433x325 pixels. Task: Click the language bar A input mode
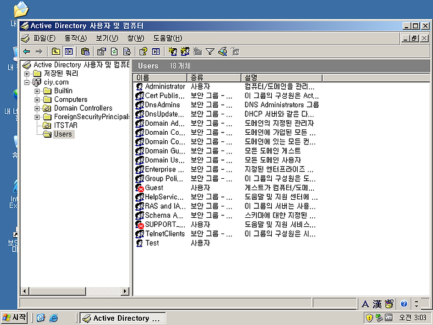(365, 305)
